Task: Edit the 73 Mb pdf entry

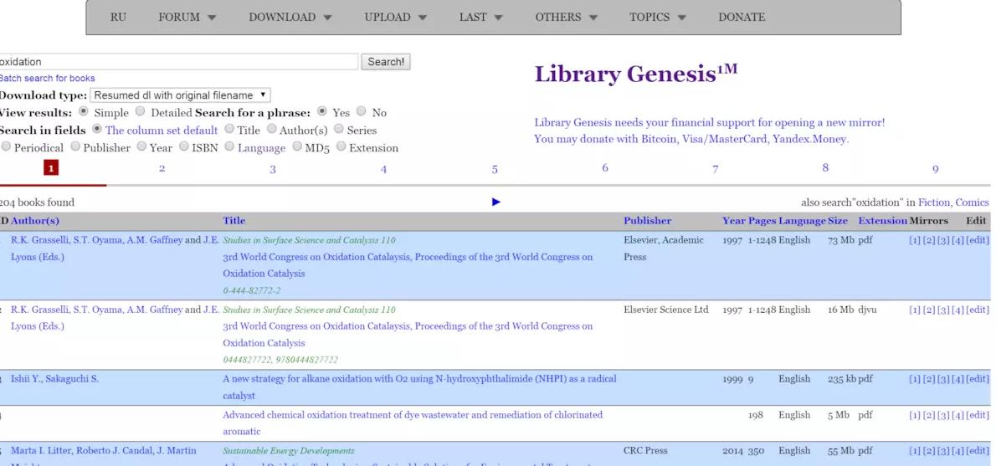Action: (x=978, y=241)
